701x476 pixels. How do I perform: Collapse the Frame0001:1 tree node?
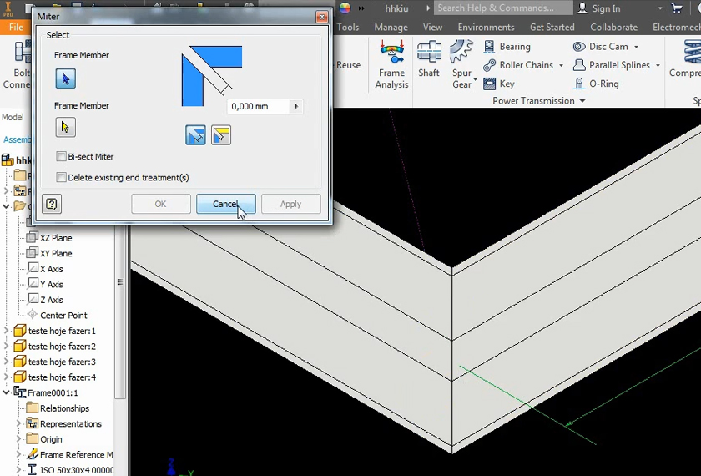[7, 392]
